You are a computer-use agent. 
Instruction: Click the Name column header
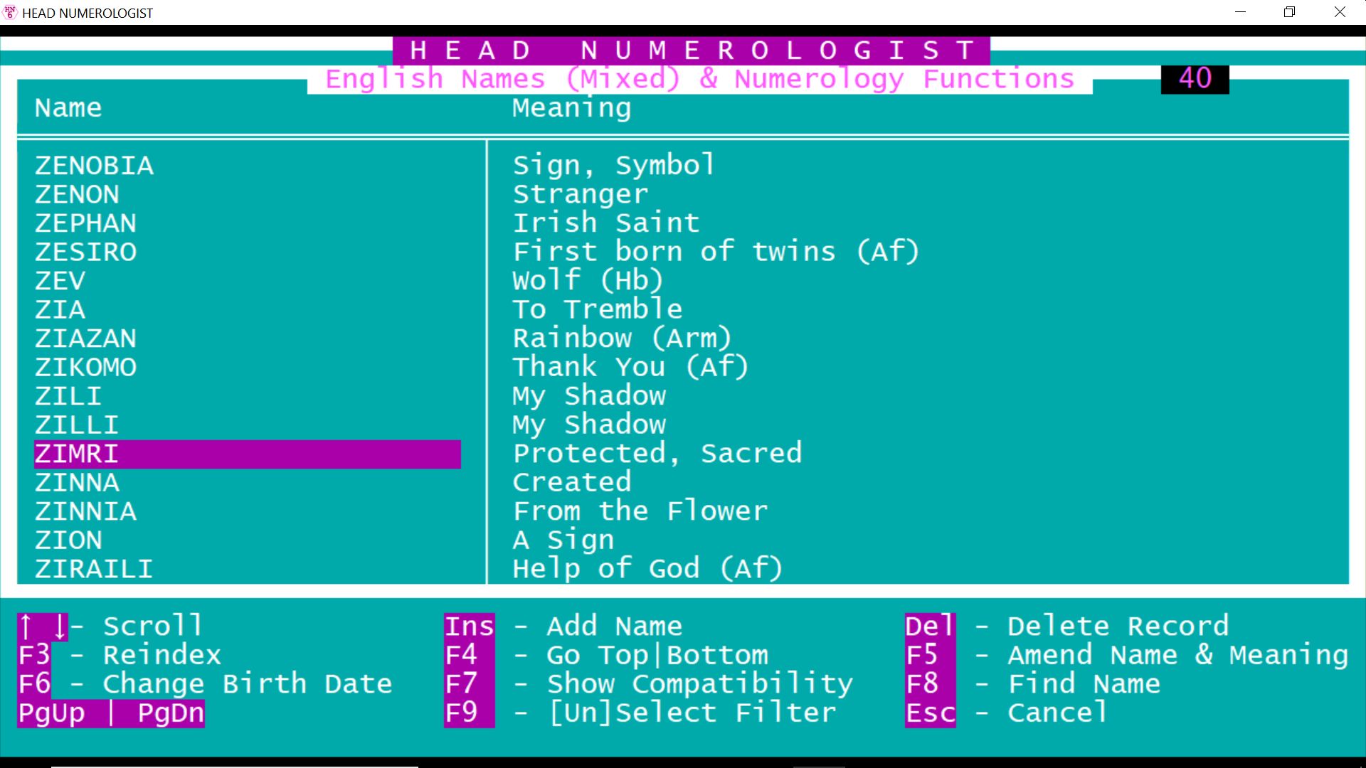tap(68, 108)
